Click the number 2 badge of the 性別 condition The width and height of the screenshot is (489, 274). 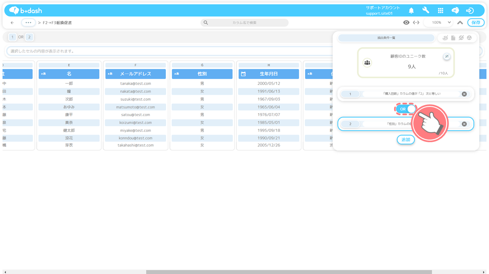[350, 124]
